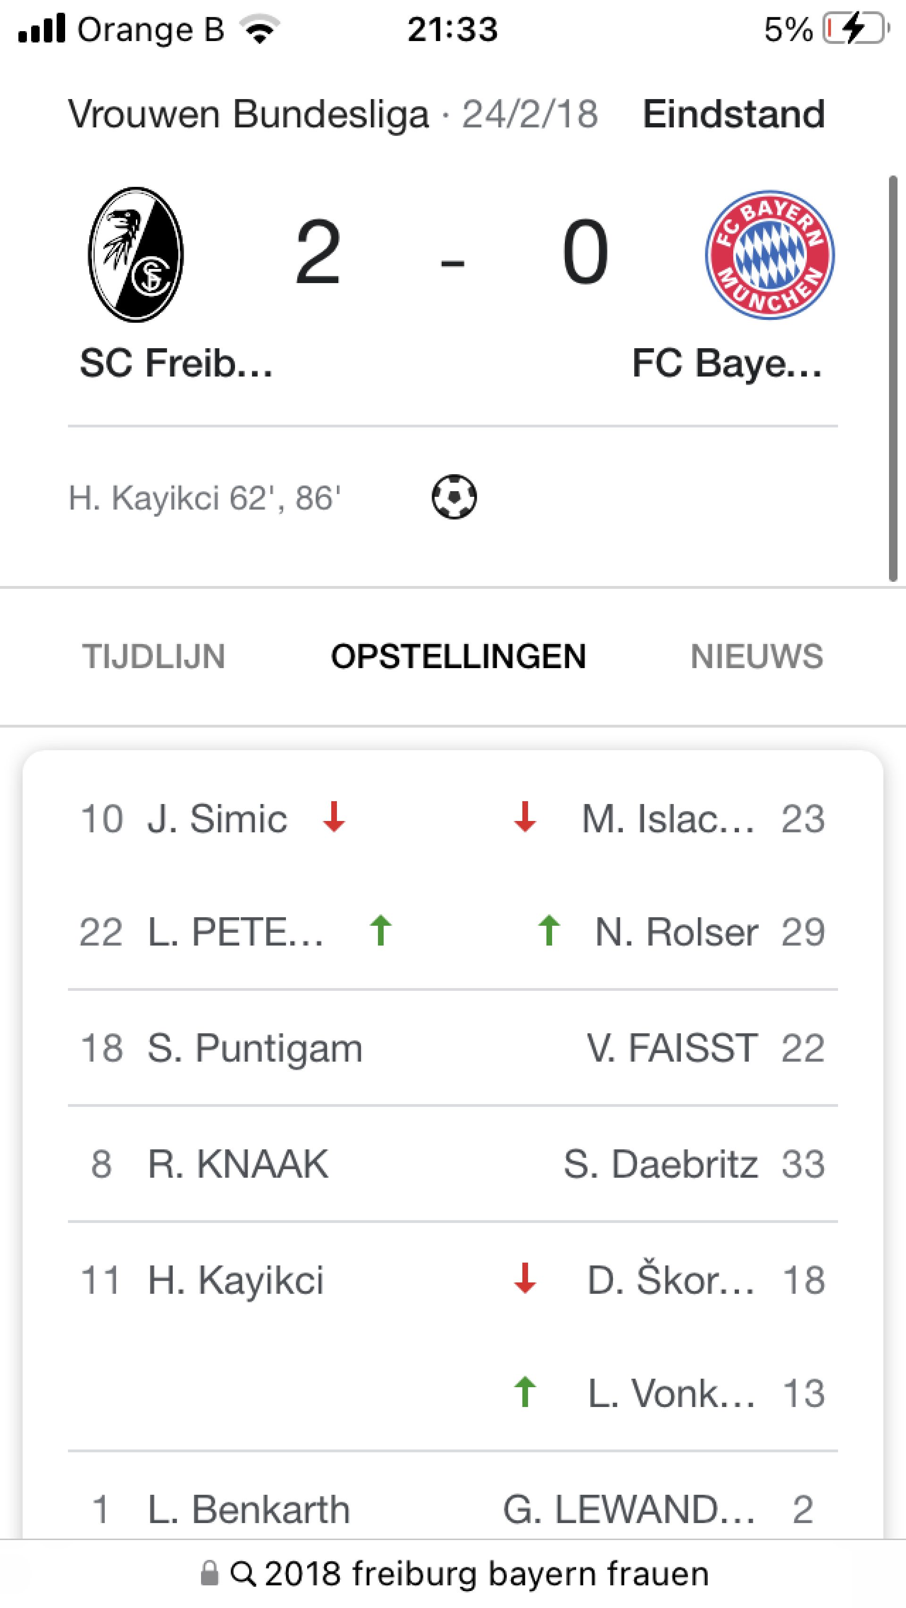Open the Vrouwen Bundesliga league link
Viewport: 906px width, 1608px height.
249,114
